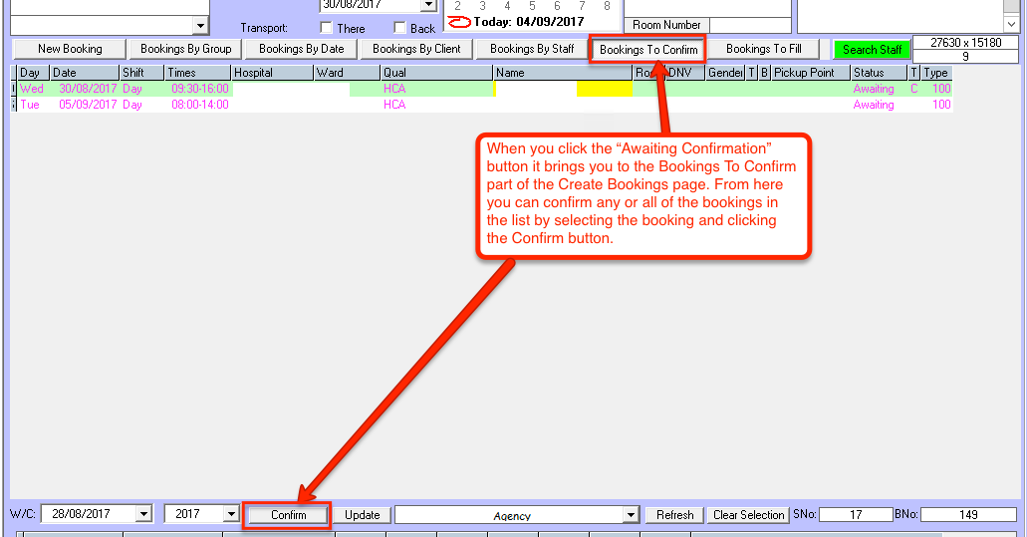Switch to Bookings By Date
Viewport: 1027px width, 537px height.
point(301,49)
